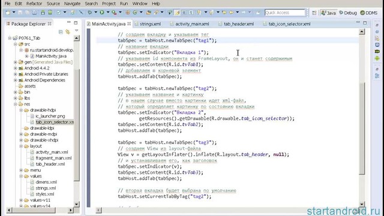
Task: Click the Print toolbar icon
Action: 35,13
